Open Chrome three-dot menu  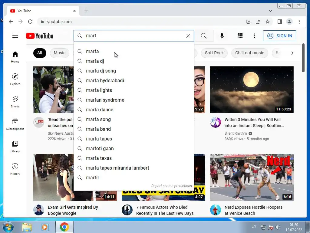coord(299,22)
